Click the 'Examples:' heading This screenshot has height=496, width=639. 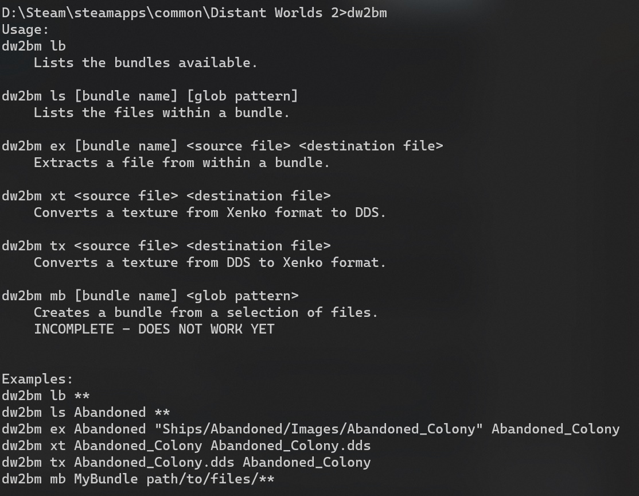37,379
